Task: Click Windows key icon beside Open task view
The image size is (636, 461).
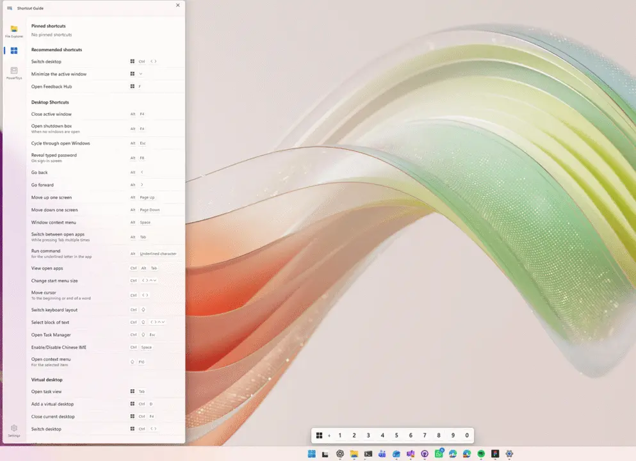Action: click(132, 391)
